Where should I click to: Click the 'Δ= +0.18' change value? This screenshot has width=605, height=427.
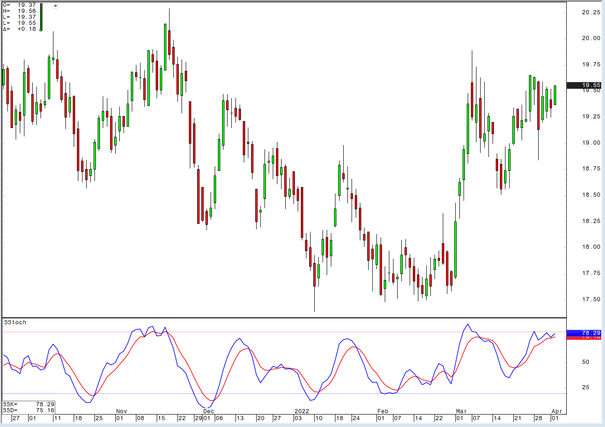coord(19,29)
